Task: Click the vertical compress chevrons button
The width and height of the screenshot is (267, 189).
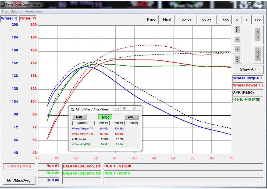Action: 258,35
